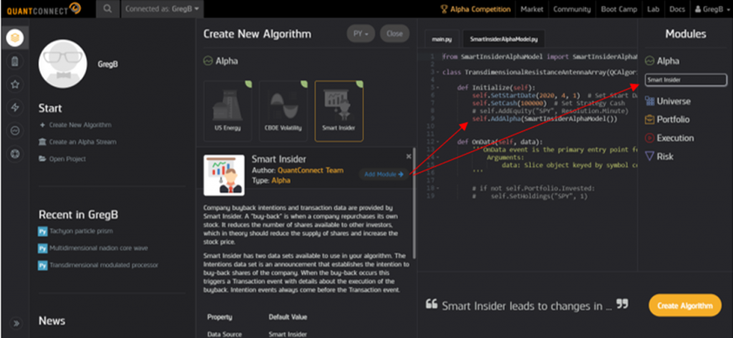Open Docs in top navigation
Image resolution: width=733 pixels, height=338 pixels.
pos(677,9)
